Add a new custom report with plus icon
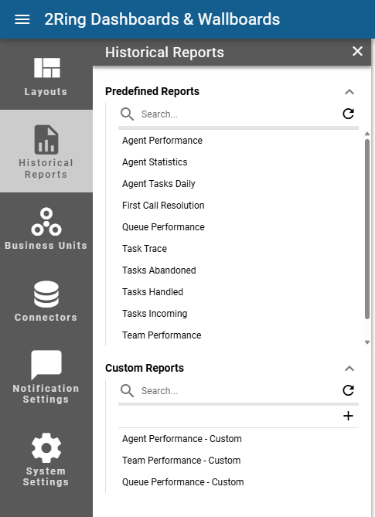The width and height of the screenshot is (375, 517). pyautogui.click(x=348, y=416)
